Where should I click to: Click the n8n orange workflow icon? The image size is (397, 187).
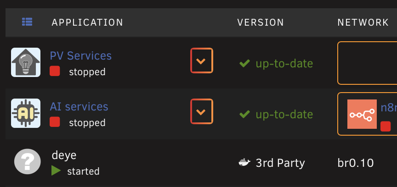pyautogui.click(x=362, y=114)
